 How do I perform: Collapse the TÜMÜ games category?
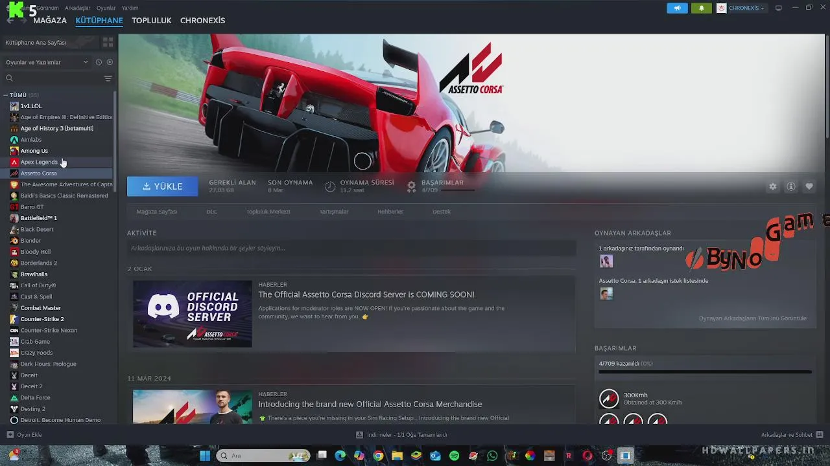[6, 95]
